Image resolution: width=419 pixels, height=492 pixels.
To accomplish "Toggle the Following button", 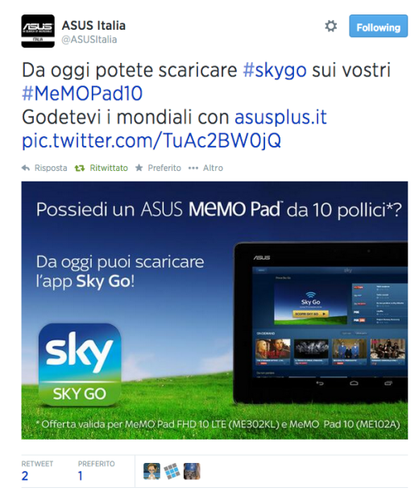I will pos(378,26).
